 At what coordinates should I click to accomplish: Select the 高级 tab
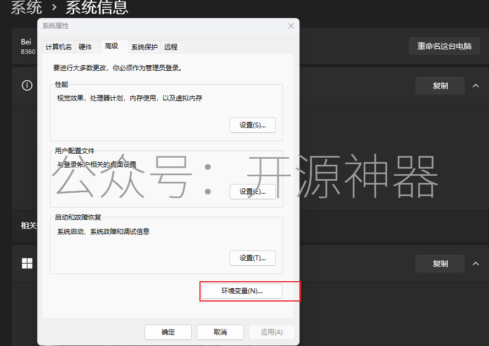[112, 47]
